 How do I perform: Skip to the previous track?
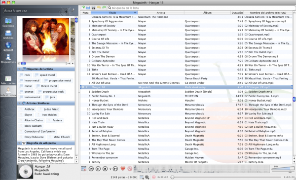pos(91,169)
